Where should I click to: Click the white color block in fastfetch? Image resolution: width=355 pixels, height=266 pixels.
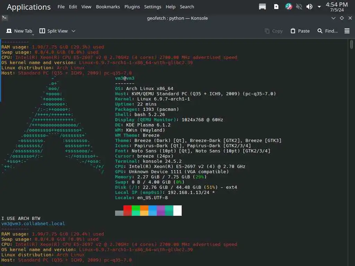coord(177,210)
